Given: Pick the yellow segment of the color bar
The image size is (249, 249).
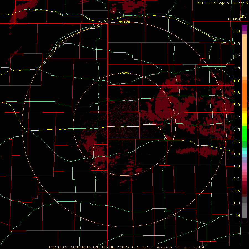Looking at the screenshot, I should coord(244,118).
